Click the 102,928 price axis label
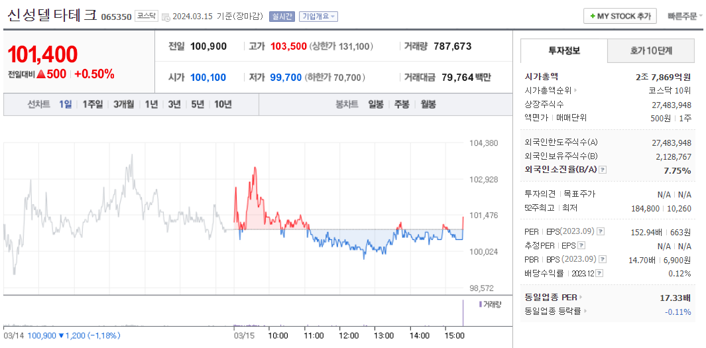Screen dimensions: 706x348 483,179
